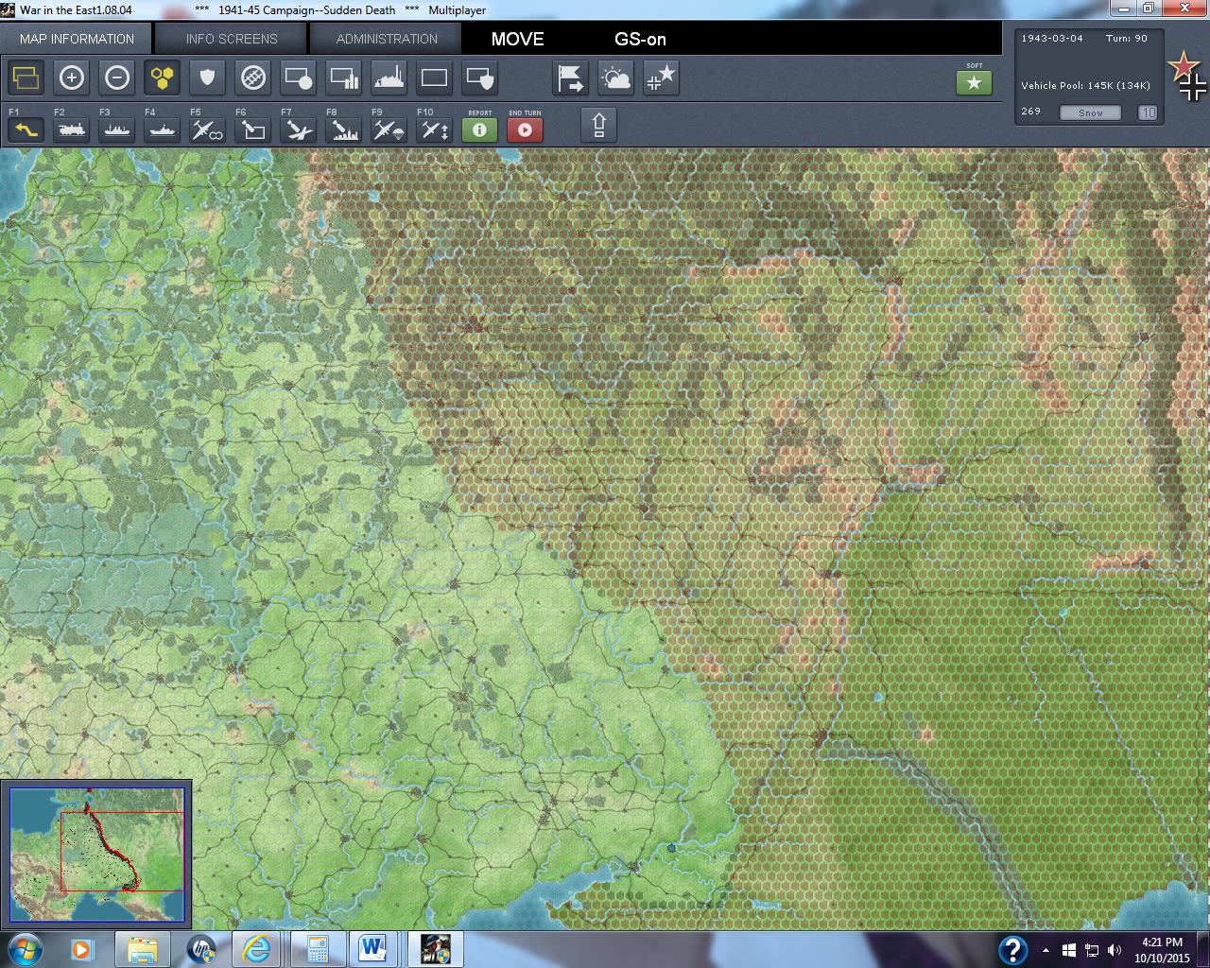Click the volume speaker icon in tray
1210x968 pixels.
tap(1115, 950)
